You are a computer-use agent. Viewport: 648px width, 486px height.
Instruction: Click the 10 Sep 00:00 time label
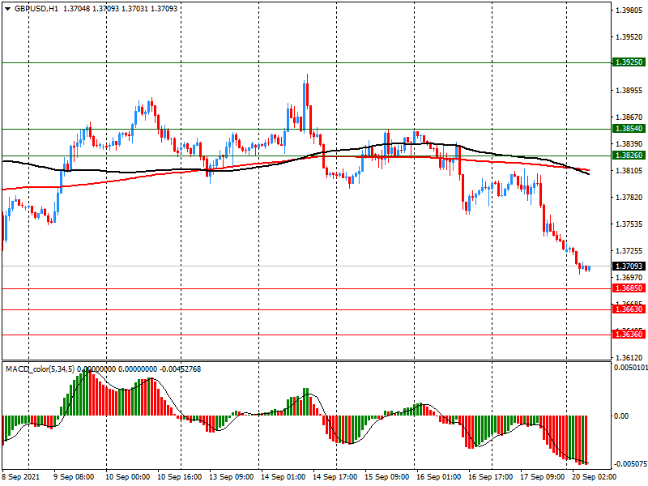pos(128,477)
